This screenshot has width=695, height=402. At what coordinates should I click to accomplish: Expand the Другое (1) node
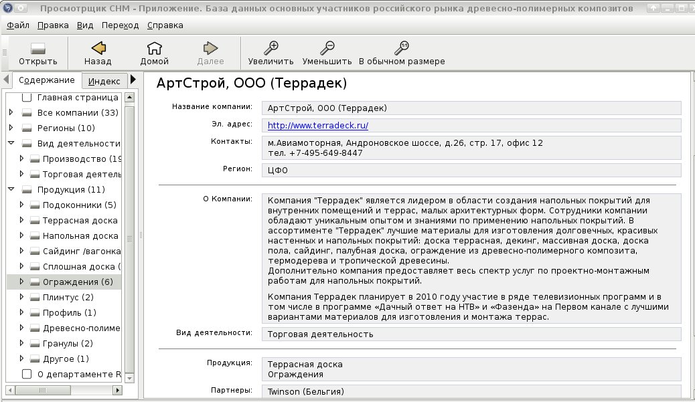[x=21, y=359]
